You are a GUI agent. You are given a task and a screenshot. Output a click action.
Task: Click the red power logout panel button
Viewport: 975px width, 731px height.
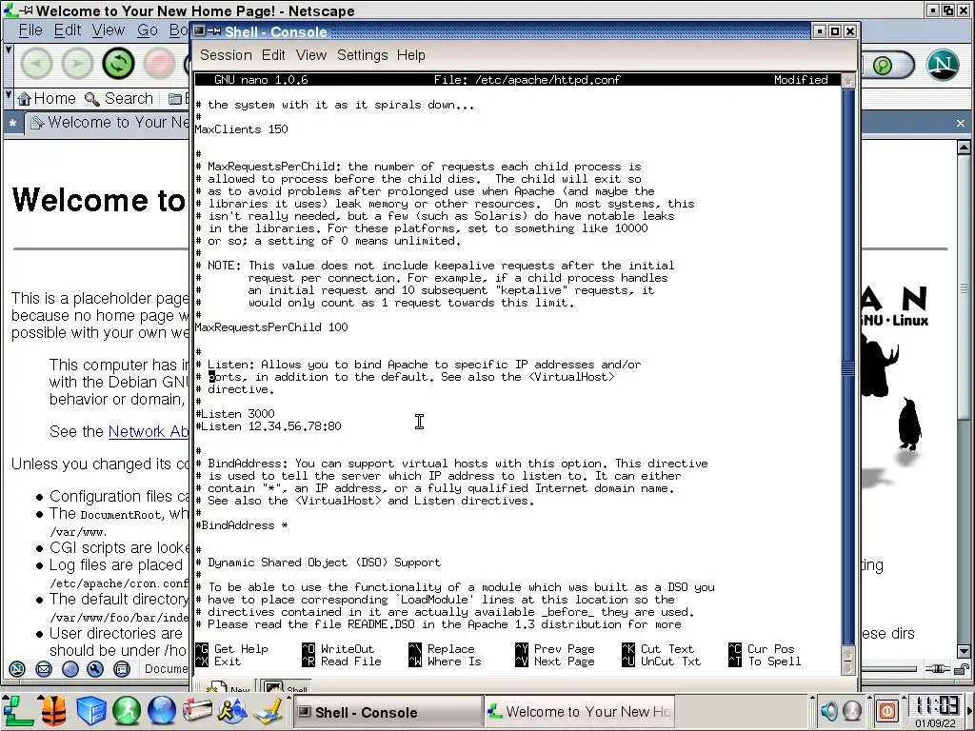[887, 710]
